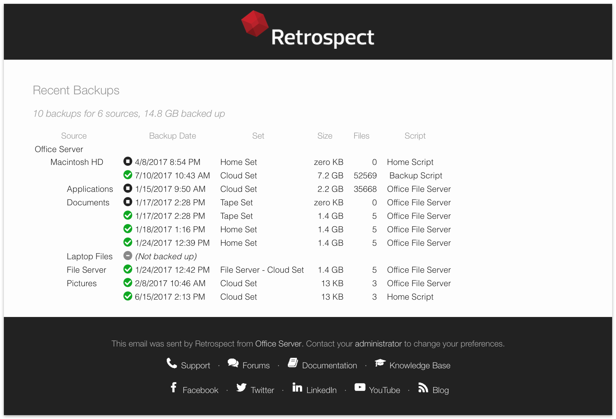This screenshot has height=419, width=616.
Task: Click the 10 backups summary line
Action: 129,114
